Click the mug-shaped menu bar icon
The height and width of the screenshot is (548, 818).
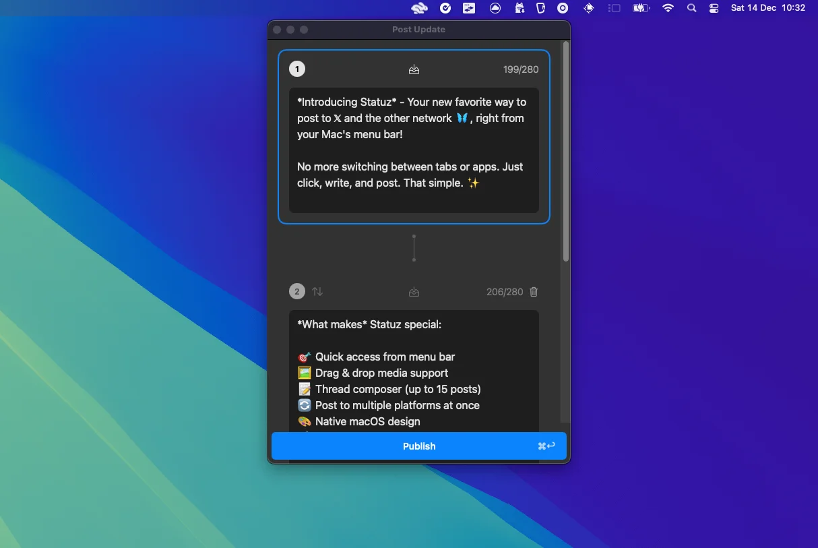[x=540, y=8]
